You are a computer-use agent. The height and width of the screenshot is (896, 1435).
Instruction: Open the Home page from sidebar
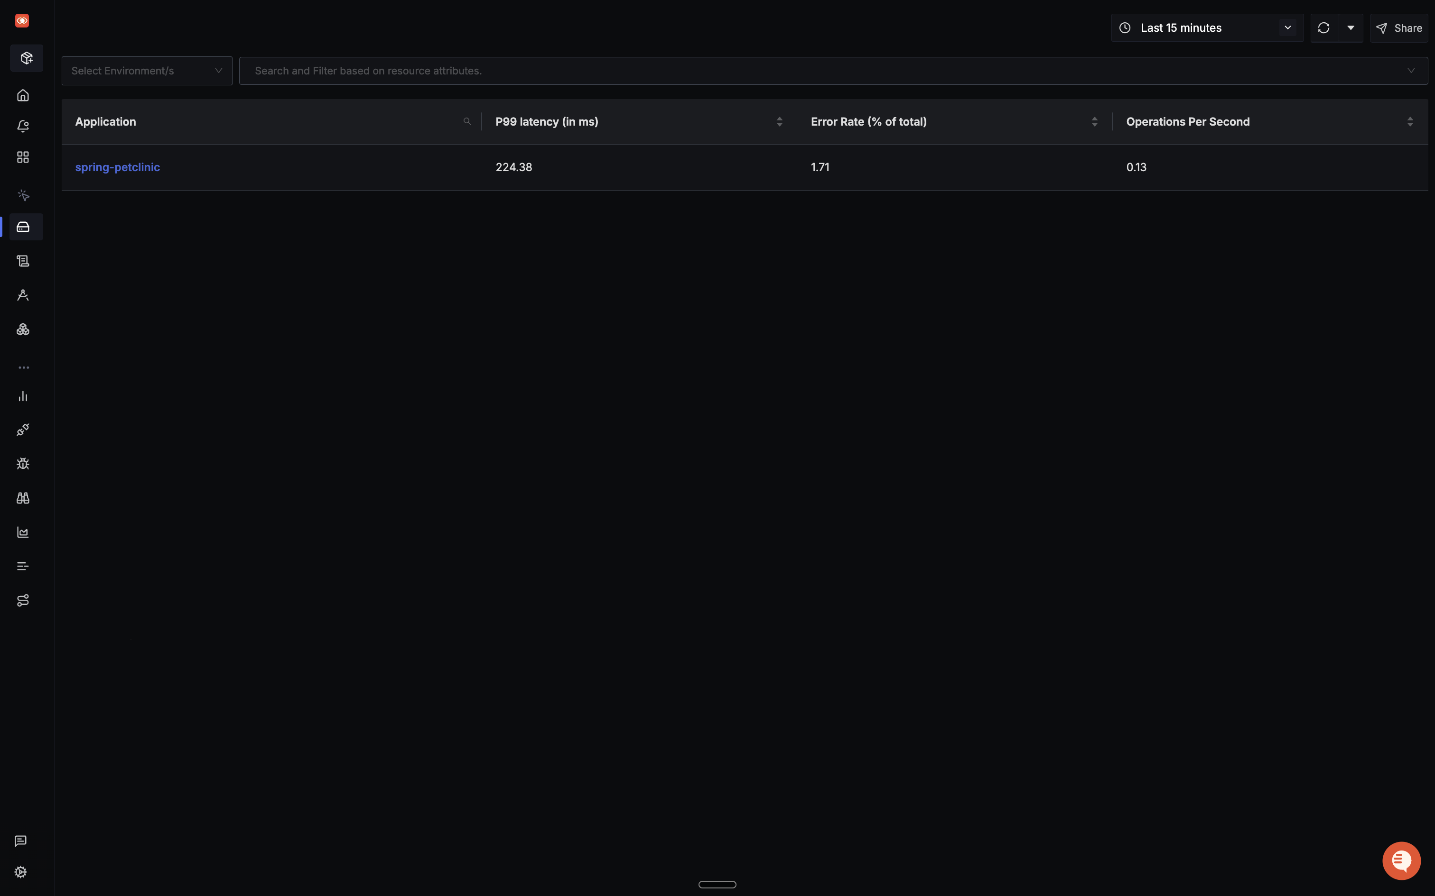pyautogui.click(x=23, y=95)
